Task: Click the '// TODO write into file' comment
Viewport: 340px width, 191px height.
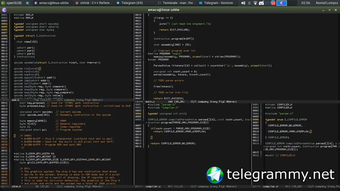Action: tap(171, 92)
